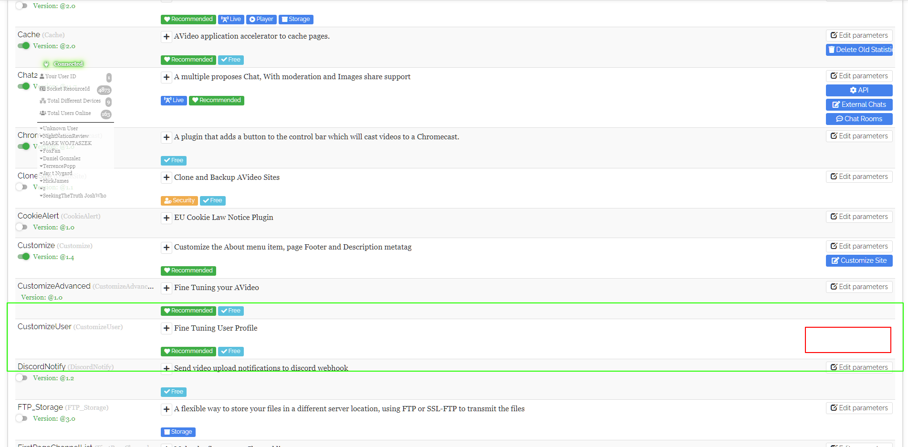Click the Player badge icon

[261, 19]
